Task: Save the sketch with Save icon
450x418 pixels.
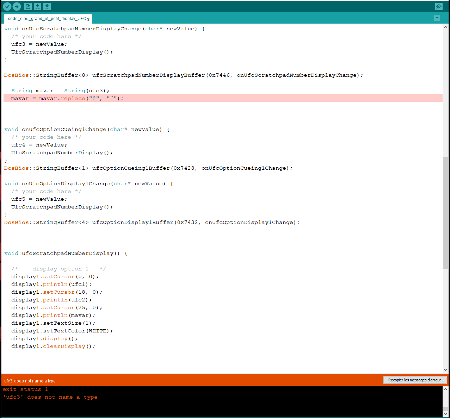Action: pyautogui.click(x=47, y=6)
